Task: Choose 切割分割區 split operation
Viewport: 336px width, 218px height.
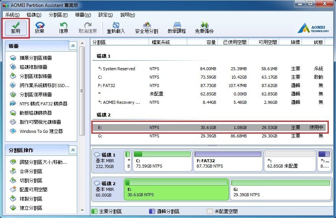Action: point(26,180)
